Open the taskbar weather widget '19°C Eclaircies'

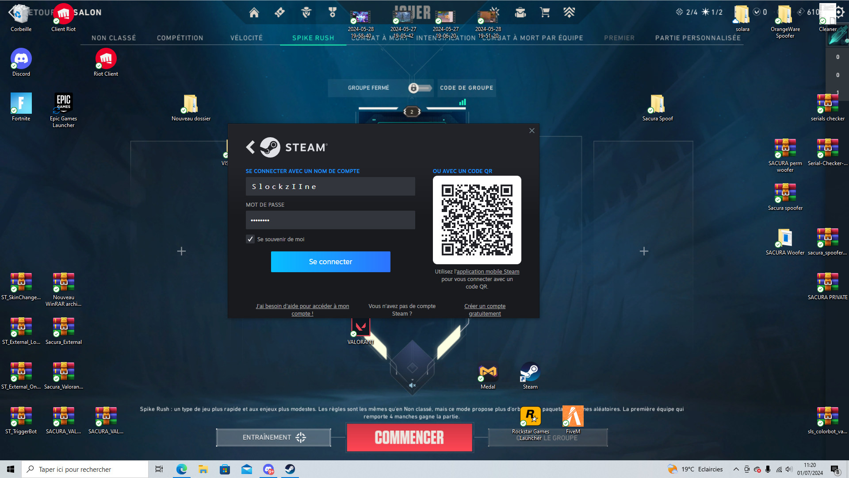pos(696,469)
